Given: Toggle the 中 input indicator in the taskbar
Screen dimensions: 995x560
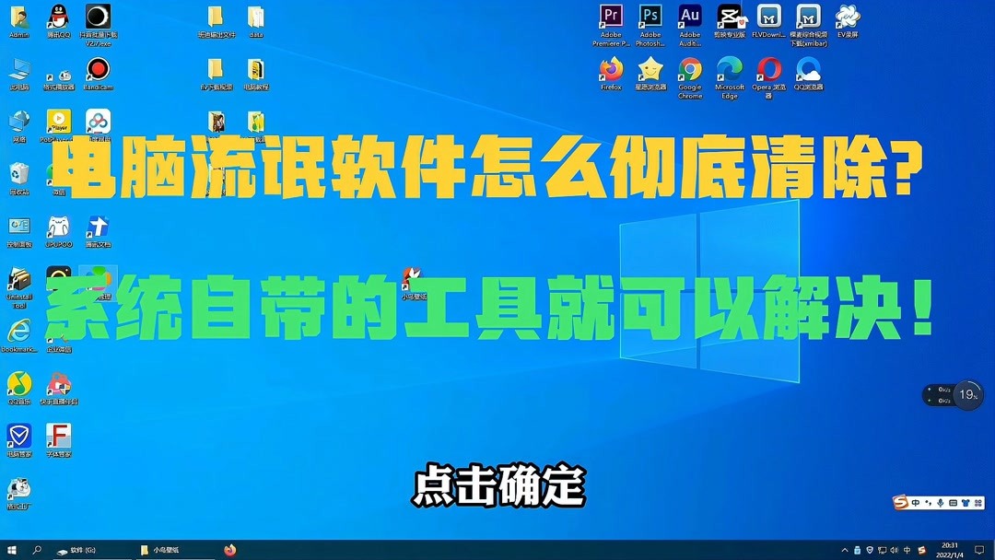Looking at the screenshot, I should [907, 549].
